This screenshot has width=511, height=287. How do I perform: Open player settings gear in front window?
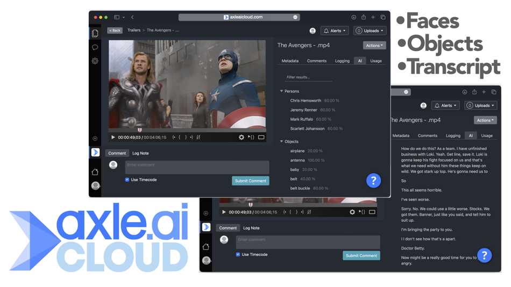pyautogui.click(x=241, y=137)
